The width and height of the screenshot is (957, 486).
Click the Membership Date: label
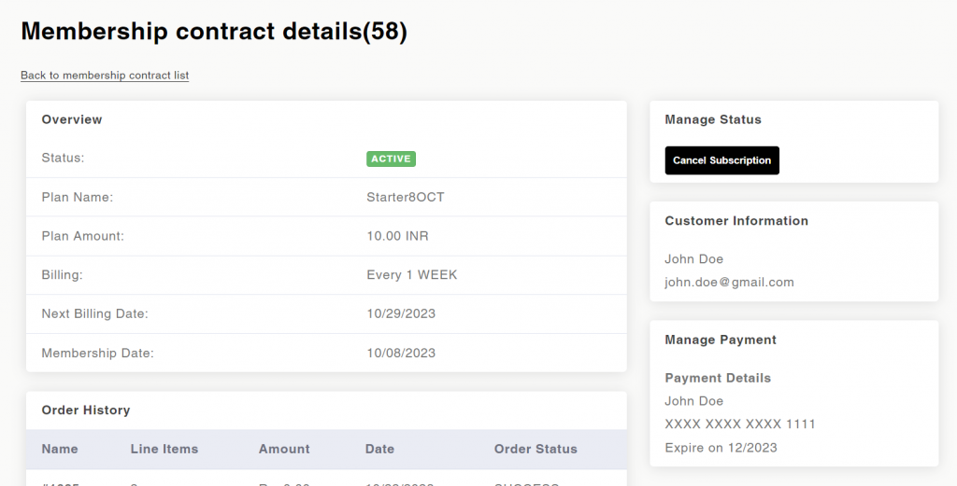coord(97,354)
